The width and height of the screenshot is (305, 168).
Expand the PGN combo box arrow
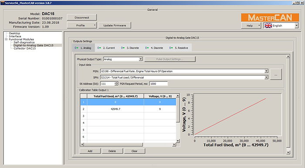pos(266,71)
